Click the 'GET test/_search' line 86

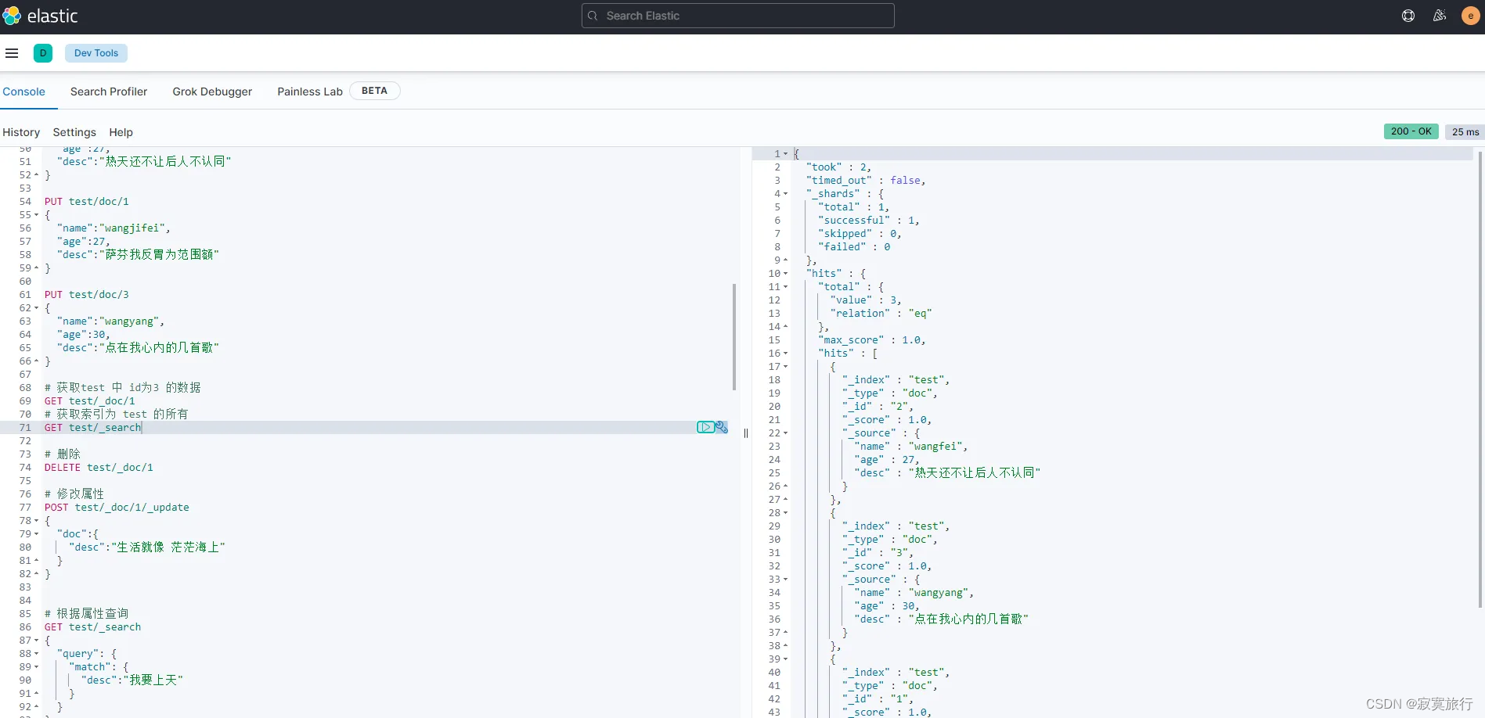pos(93,626)
